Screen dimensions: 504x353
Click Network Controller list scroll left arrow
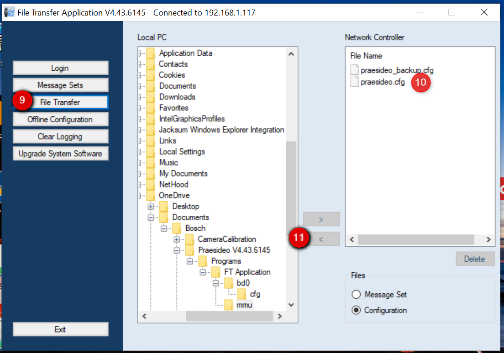pyautogui.click(x=352, y=239)
